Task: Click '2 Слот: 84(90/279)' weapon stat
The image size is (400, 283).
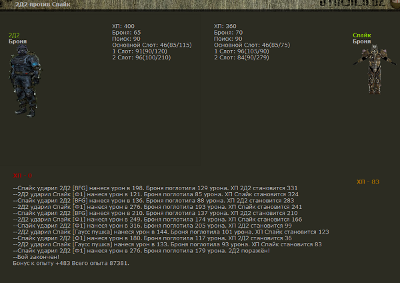Action: click(x=241, y=57)
